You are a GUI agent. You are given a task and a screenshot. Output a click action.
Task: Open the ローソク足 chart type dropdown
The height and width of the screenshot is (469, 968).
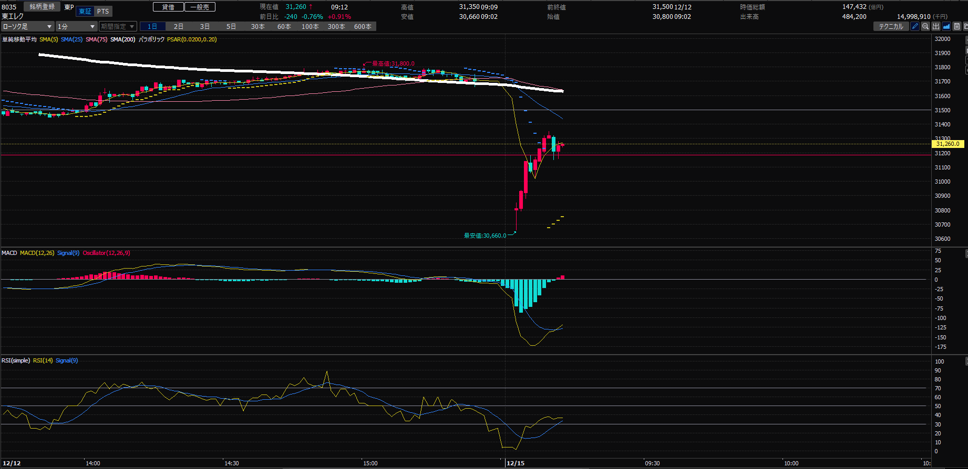tap(28, 26)
